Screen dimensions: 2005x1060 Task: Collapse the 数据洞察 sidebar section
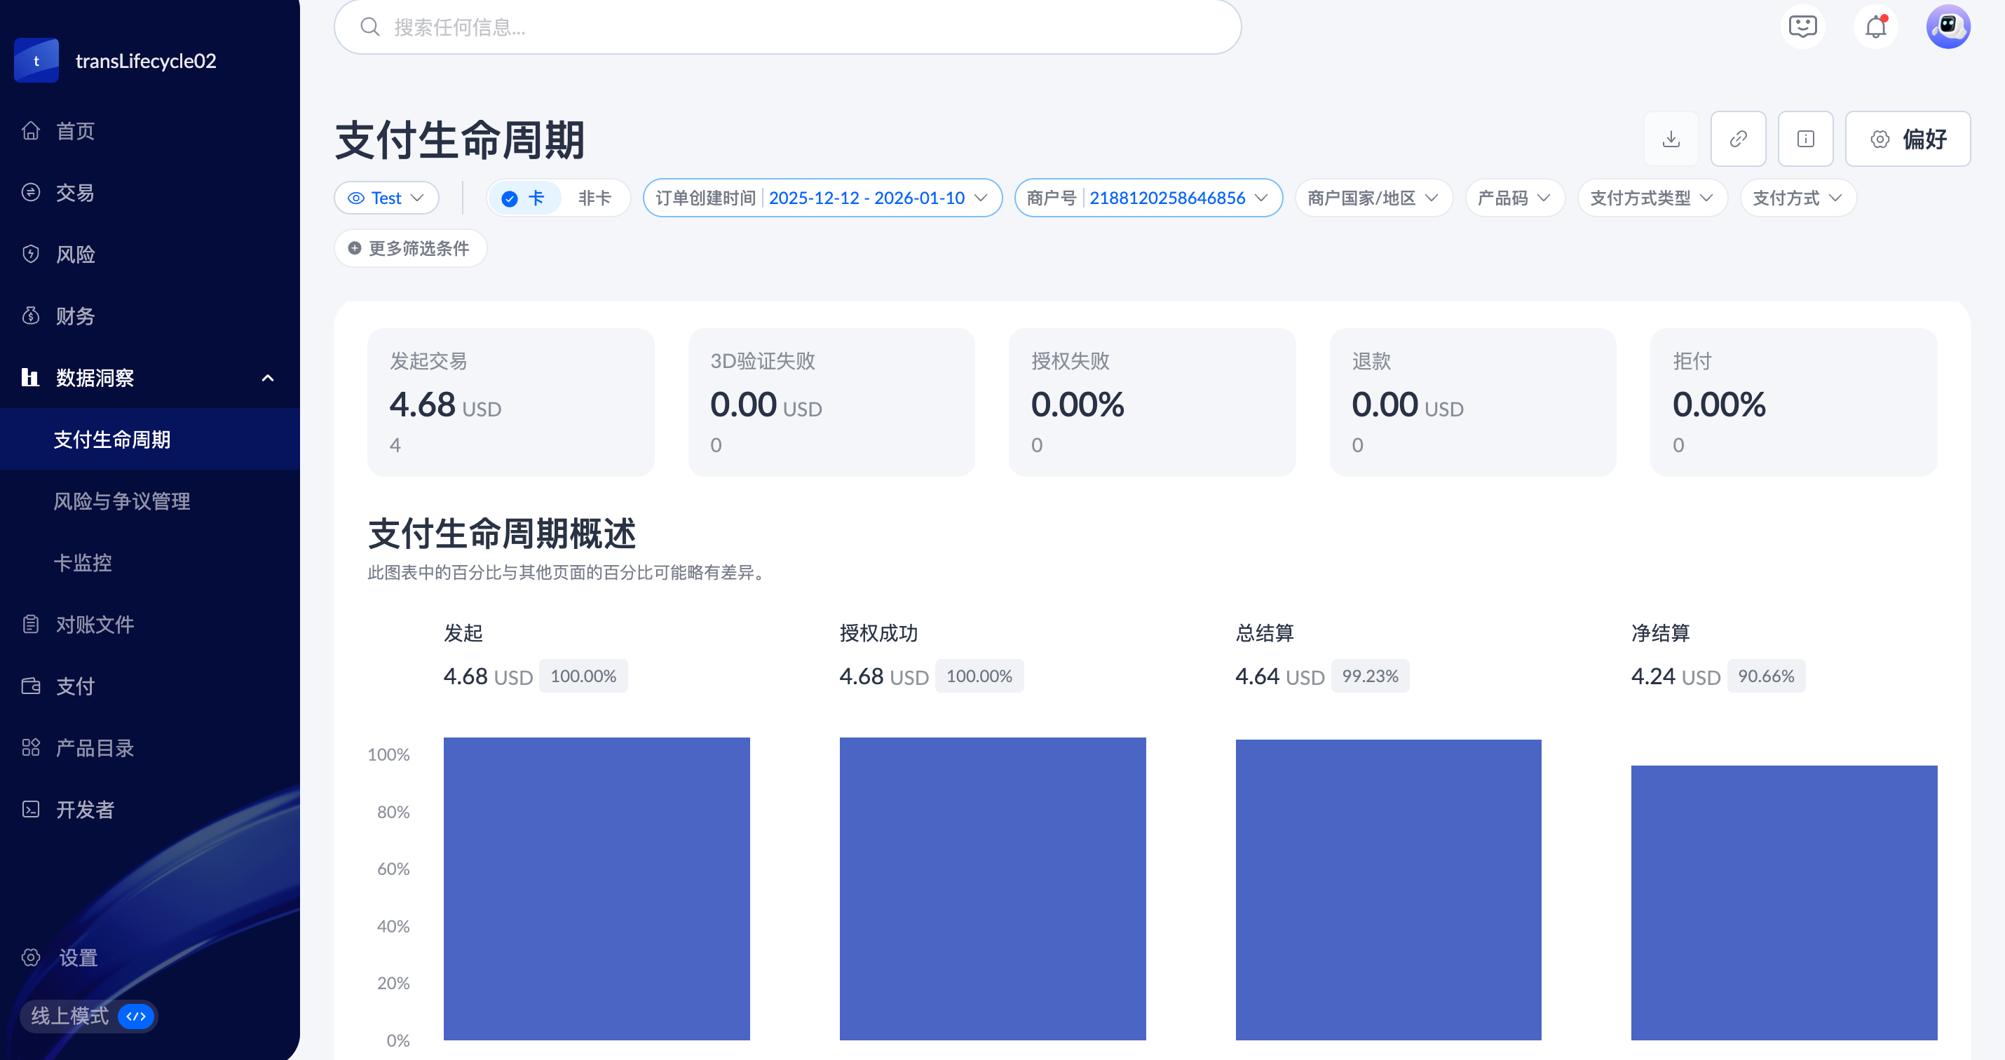pyautogui.click(x=267, y=379)
